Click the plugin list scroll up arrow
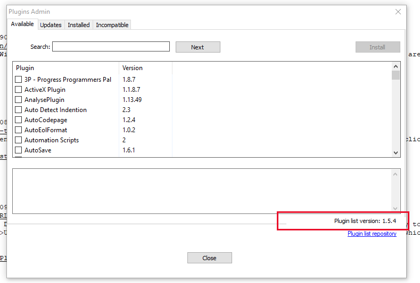 [396, 66]
